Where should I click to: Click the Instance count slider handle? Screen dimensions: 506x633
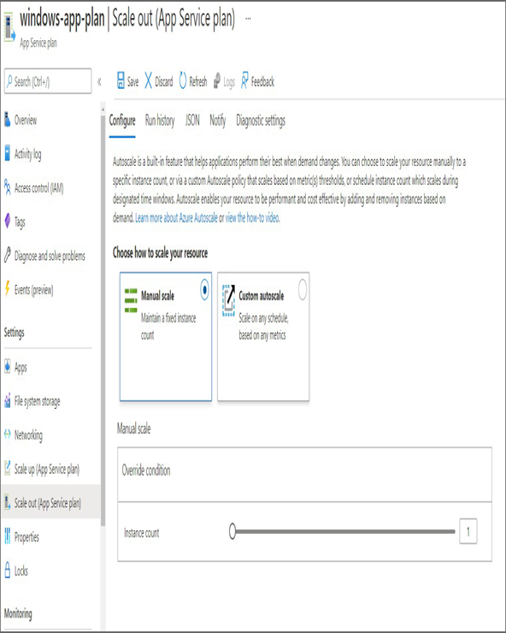coord(232,531)
